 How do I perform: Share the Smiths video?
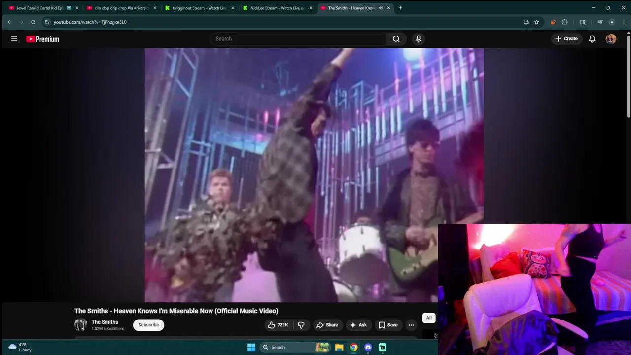327,325
